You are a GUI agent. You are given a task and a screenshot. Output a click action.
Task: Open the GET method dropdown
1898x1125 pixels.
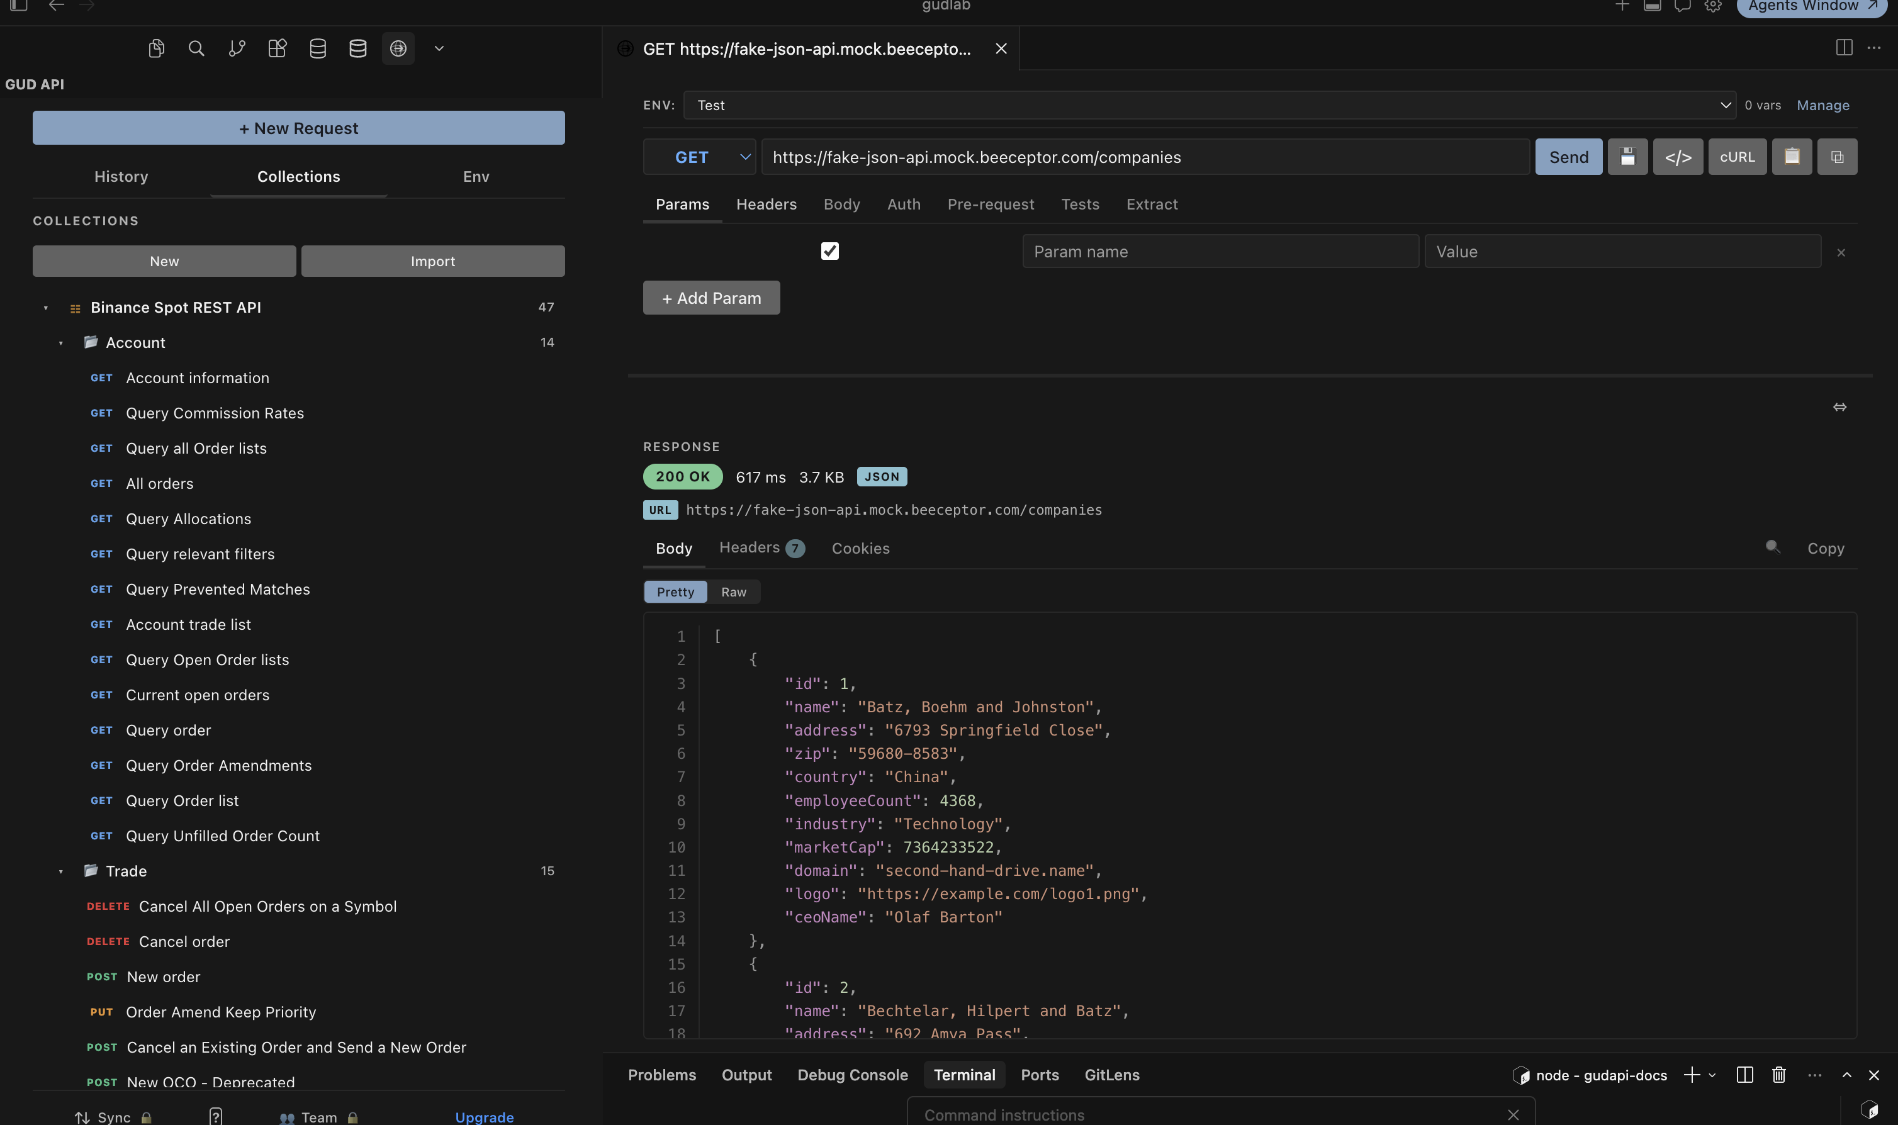tap(700, 157)
